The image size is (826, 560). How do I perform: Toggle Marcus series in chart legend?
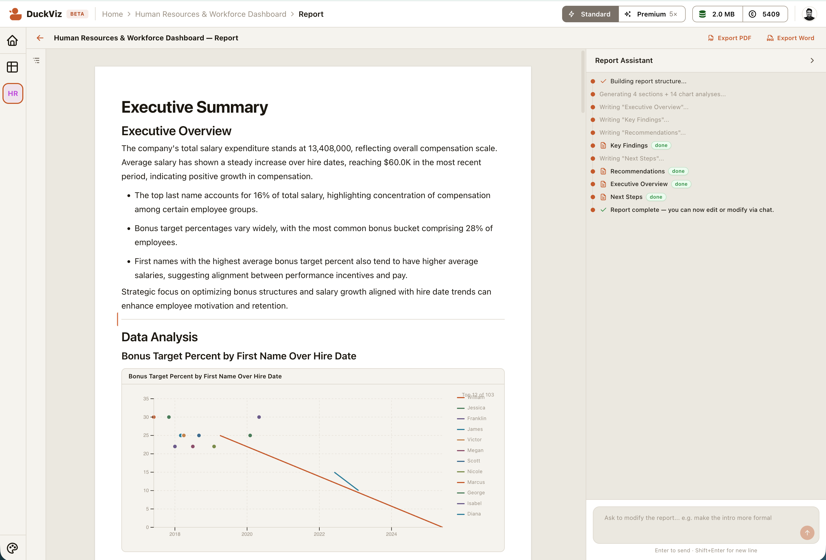tap(471, 482)
